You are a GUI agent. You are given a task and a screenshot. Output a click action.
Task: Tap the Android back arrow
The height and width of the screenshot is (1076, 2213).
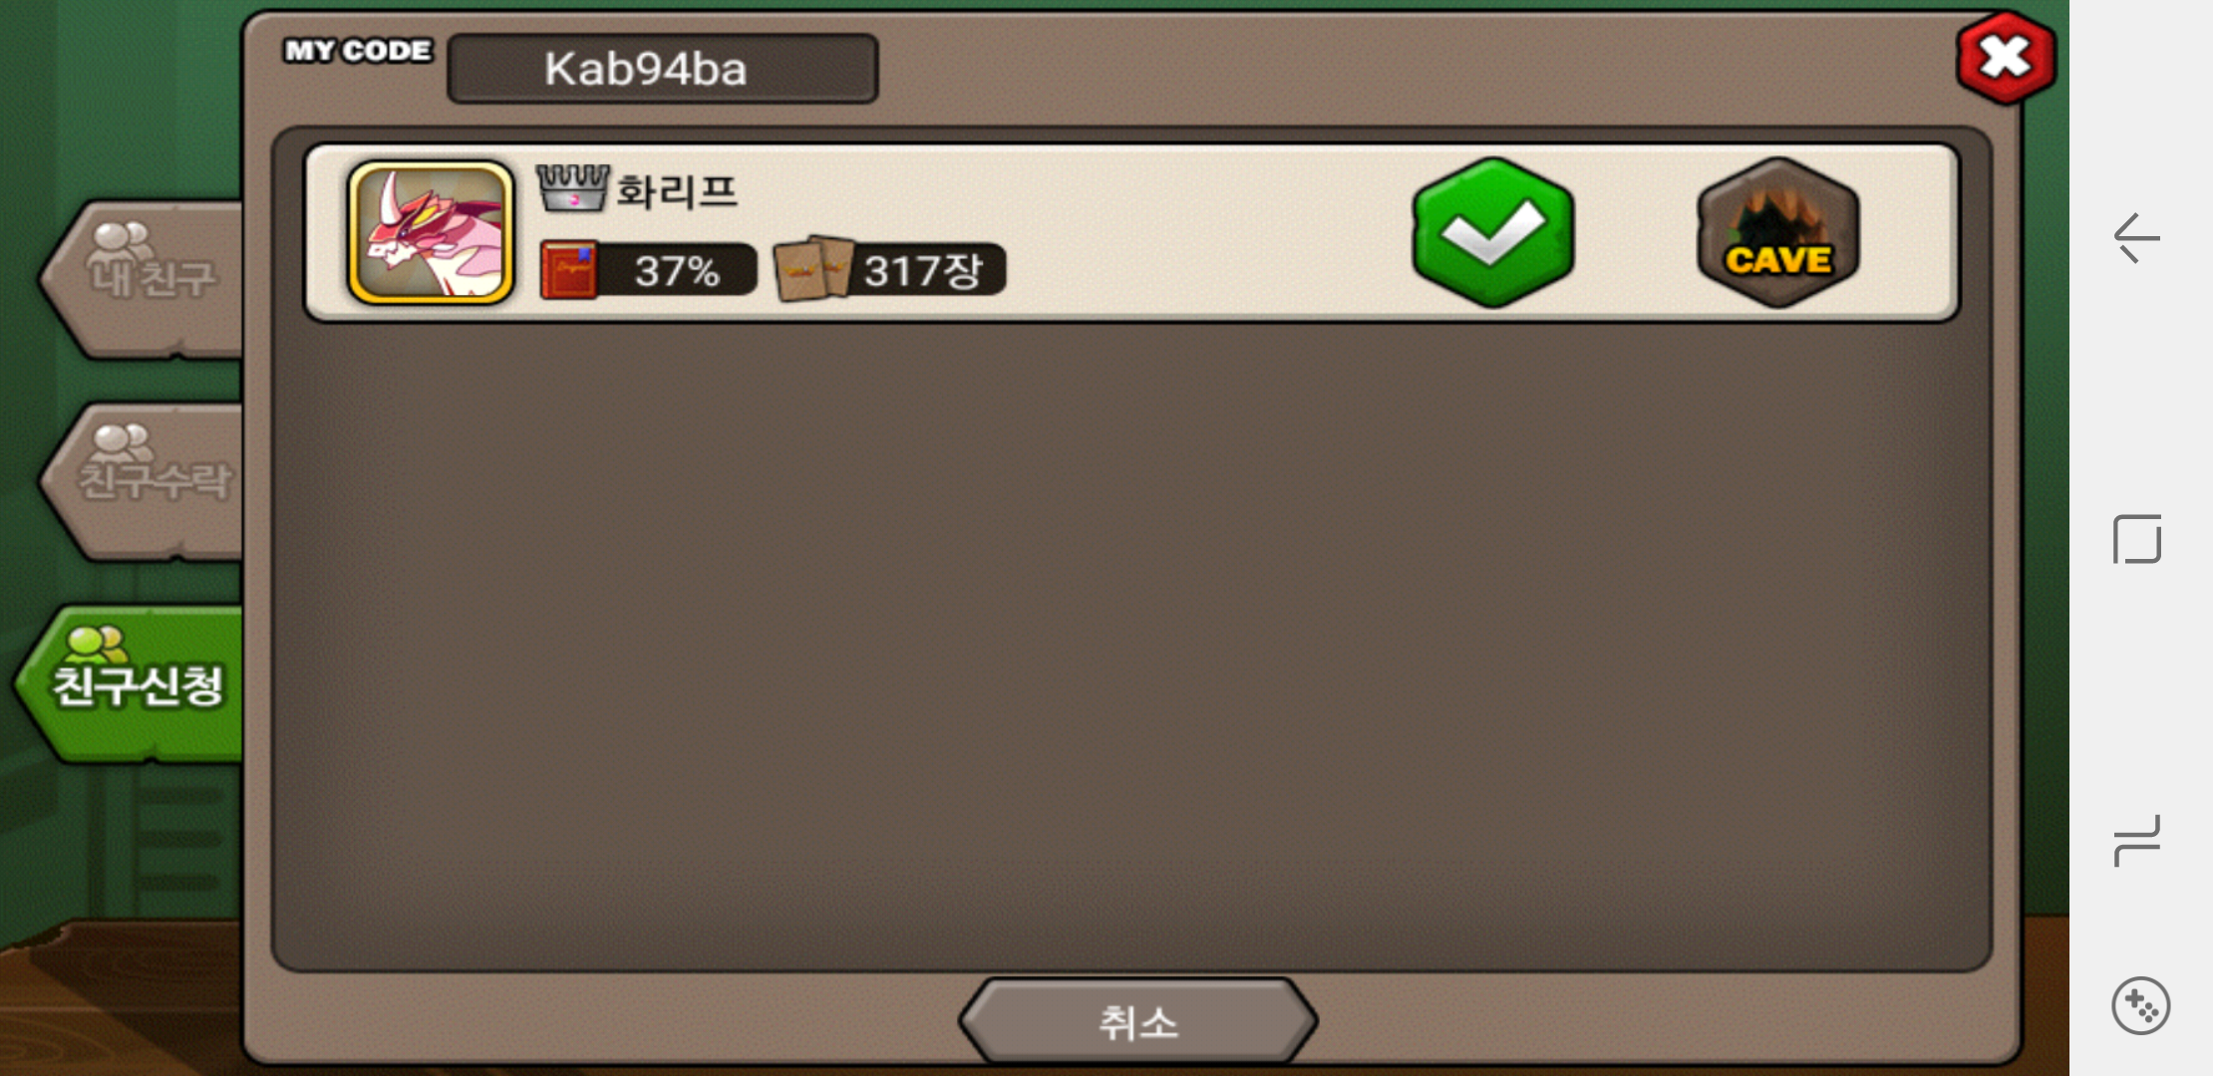(2136, 238)
